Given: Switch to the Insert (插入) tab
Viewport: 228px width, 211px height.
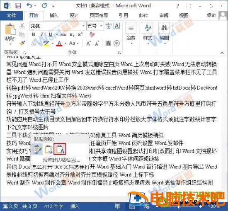Looking at the screenshot, I should tap(54, 15).
